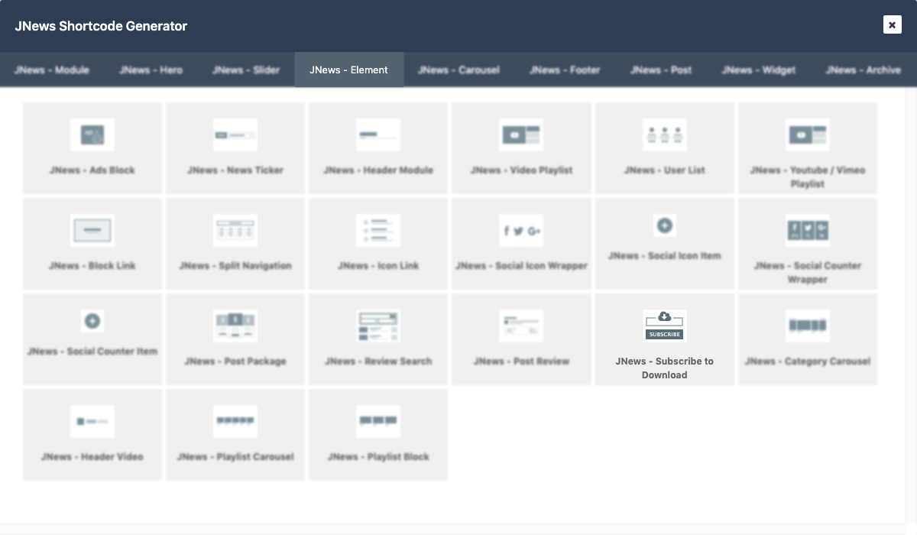Open the JNews - Carousel tab
The image size is (917, 535).
click(458, 70)
